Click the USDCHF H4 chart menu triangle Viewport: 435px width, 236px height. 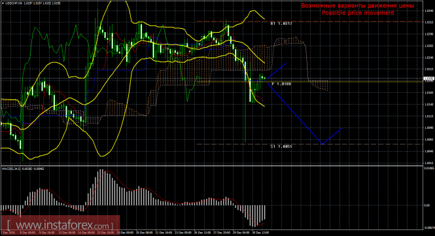click(3, 3)
